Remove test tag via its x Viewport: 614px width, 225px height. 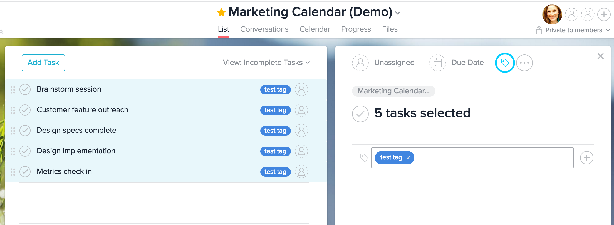pos(408,158)
